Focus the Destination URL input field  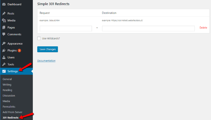(148, 28)
